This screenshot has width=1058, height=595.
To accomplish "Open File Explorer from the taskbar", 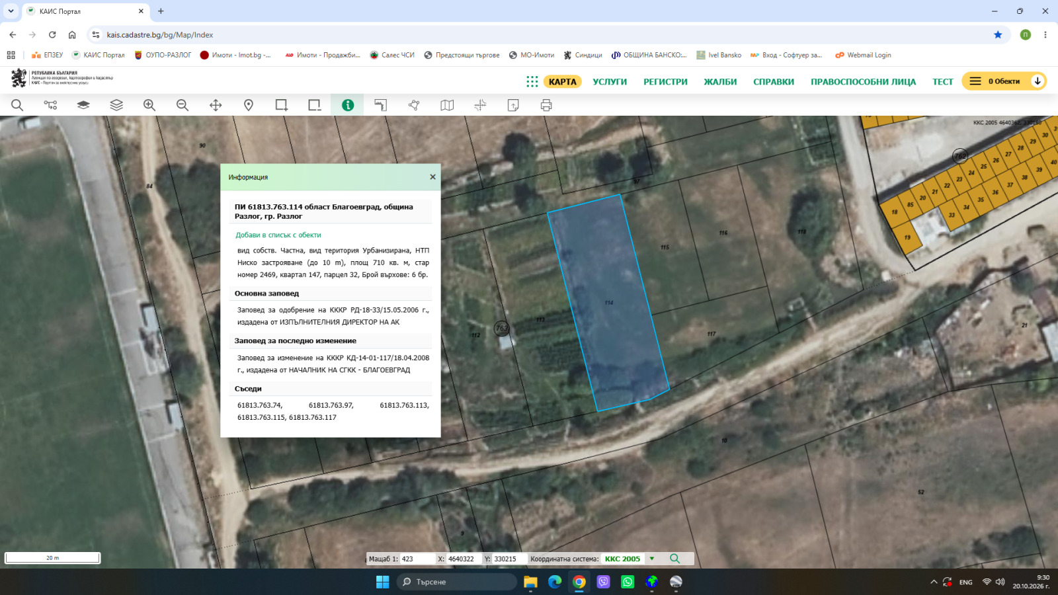I will [x=530, y=582].
